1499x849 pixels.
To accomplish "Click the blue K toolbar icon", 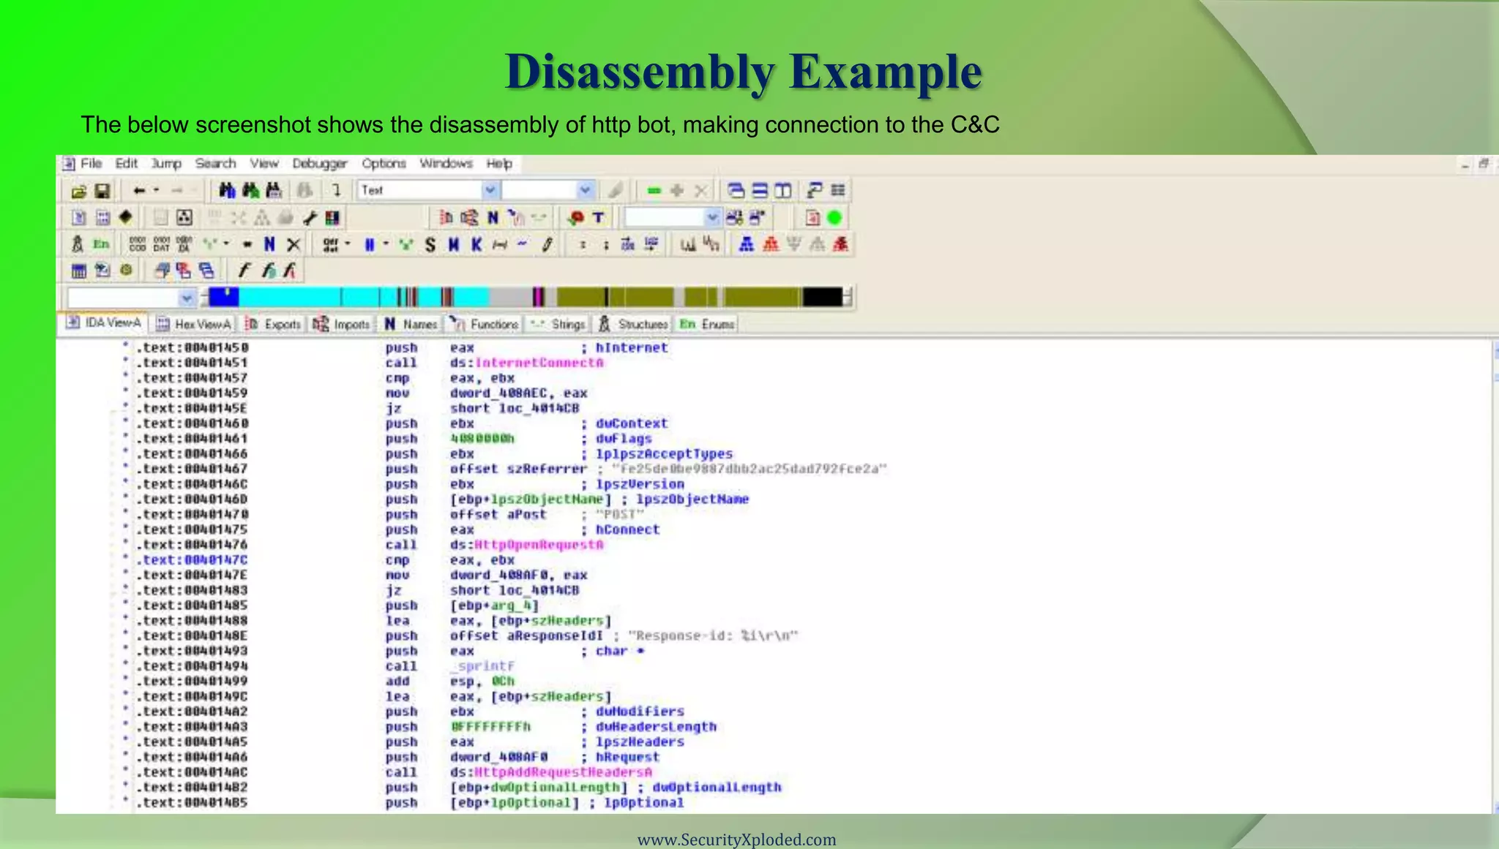I will 476,245.
